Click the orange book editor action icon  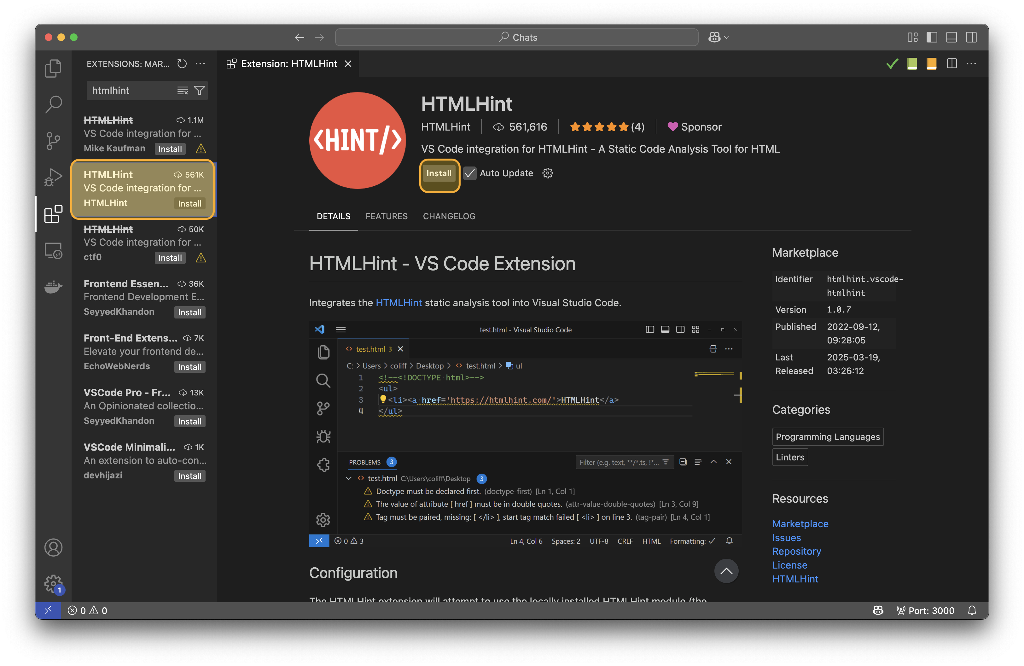932,64
